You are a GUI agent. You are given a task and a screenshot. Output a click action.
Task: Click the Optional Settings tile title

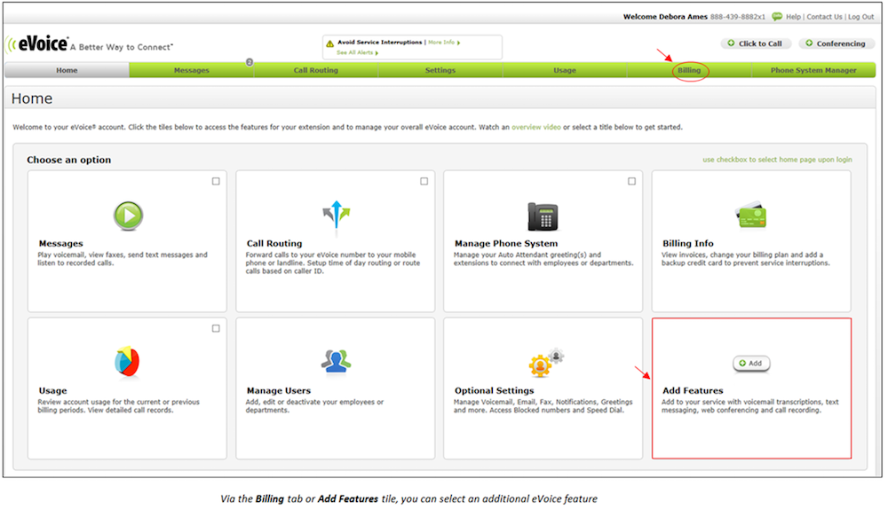point(494,390)
